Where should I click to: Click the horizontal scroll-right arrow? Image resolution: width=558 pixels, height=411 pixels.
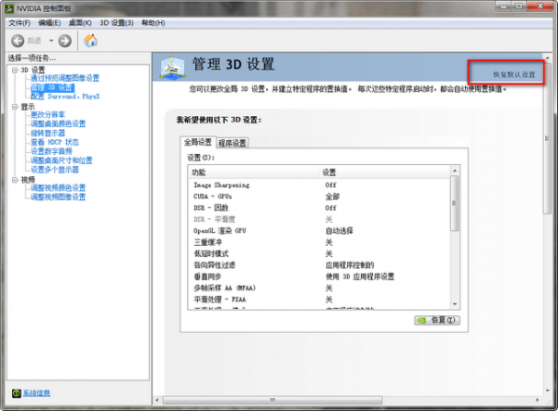click(538, 400)
